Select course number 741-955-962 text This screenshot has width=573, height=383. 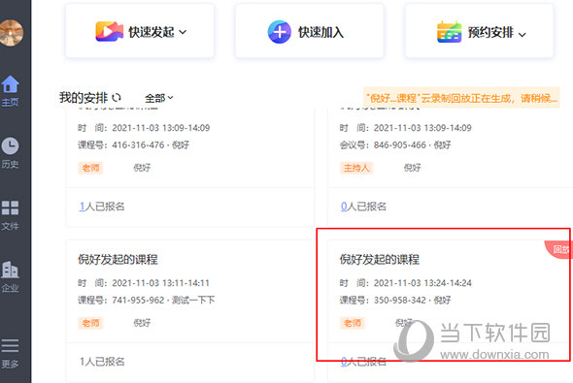[138, 301]
